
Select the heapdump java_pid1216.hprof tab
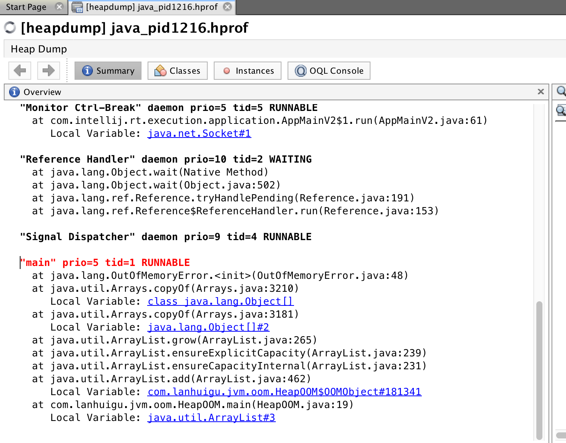coord(152,7)
